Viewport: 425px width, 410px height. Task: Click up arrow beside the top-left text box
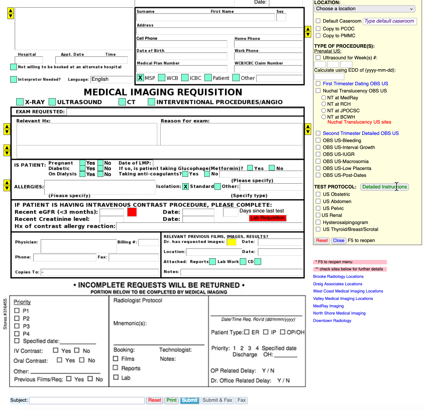(11, 10)
